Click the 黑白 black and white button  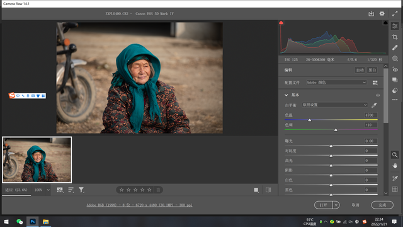[372, 70]
